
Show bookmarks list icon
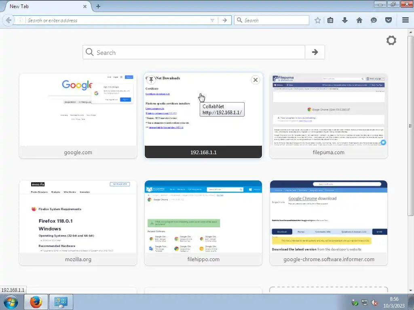(x=330, y=20)
